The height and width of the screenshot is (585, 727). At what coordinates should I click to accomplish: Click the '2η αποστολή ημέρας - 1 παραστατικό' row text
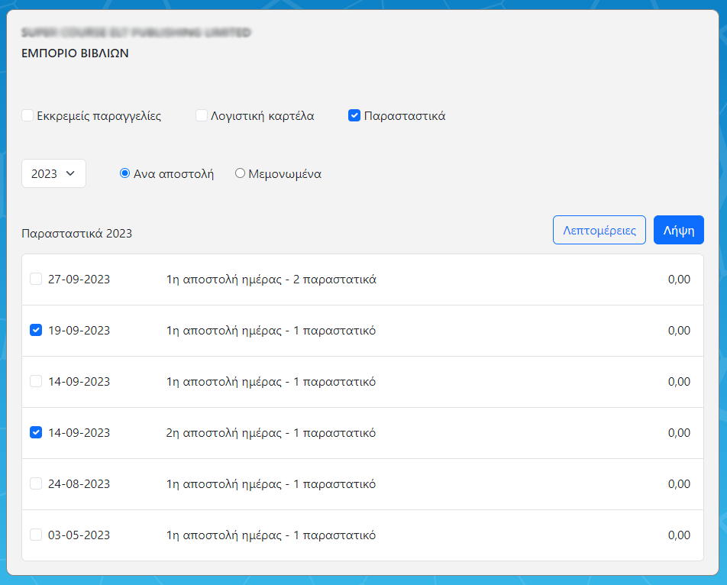tap(271, 433)
